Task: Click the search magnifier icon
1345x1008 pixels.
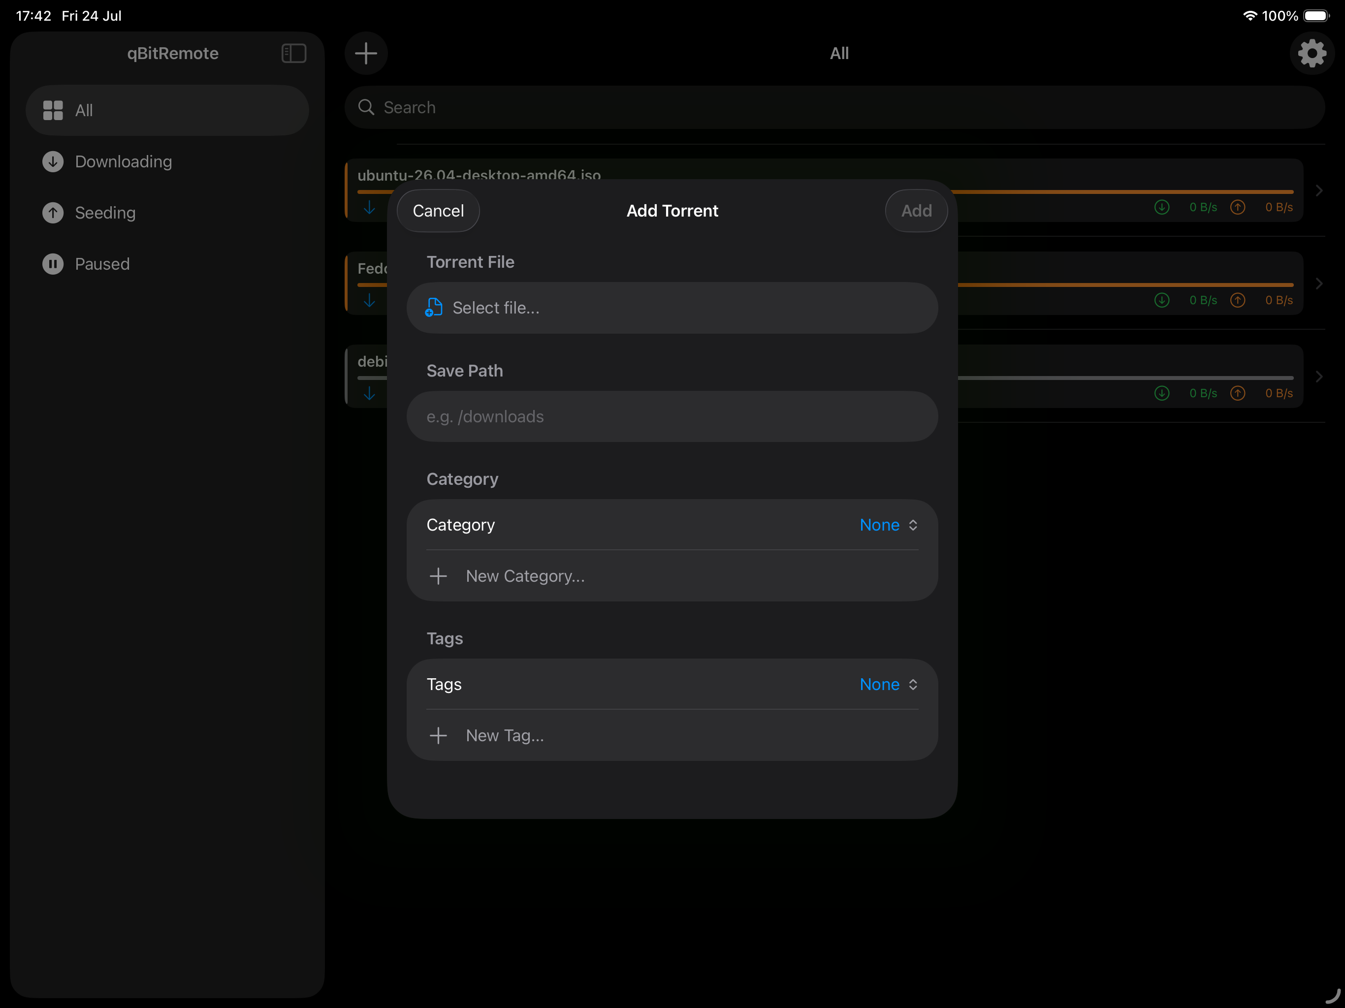Action: (x=366, y=108)
